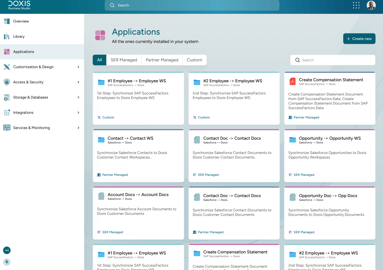Collapse sidebar using the arrow icon
Image resolution: width=383 pixels, height=270 pixels.
[7, 250]
